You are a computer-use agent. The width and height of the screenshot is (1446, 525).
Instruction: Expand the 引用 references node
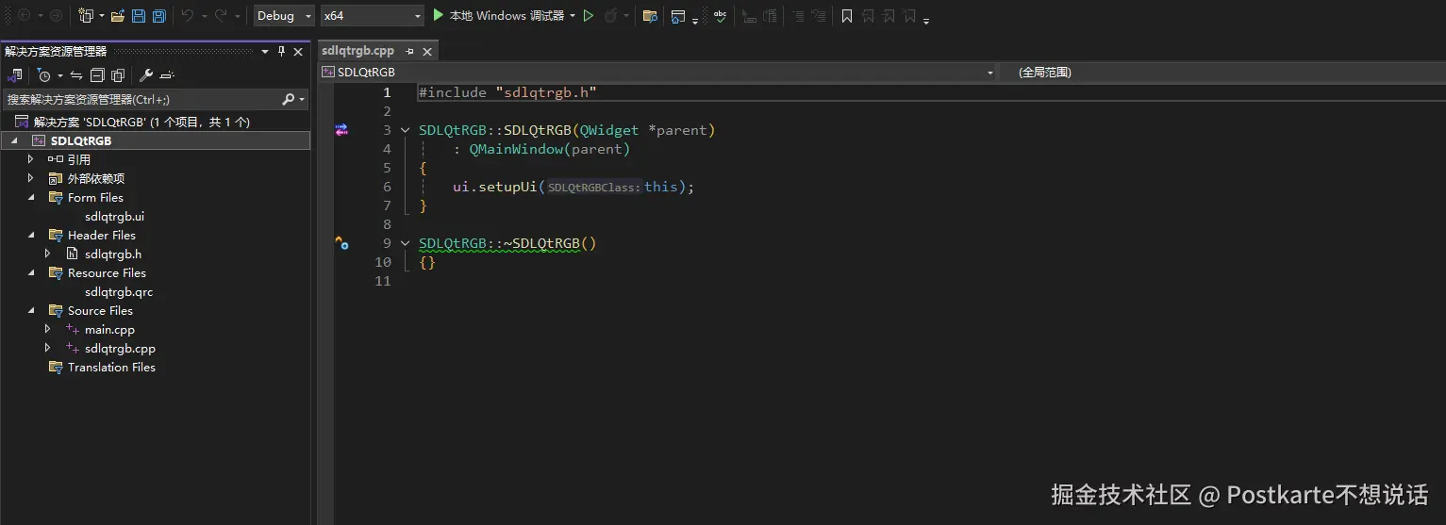30,159
